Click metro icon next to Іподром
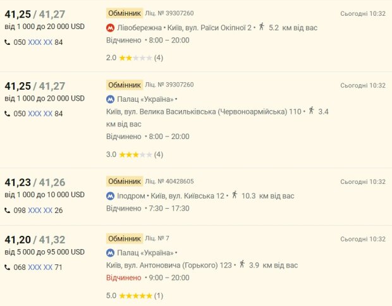The image size is (392, 306). tap(111, 196)
